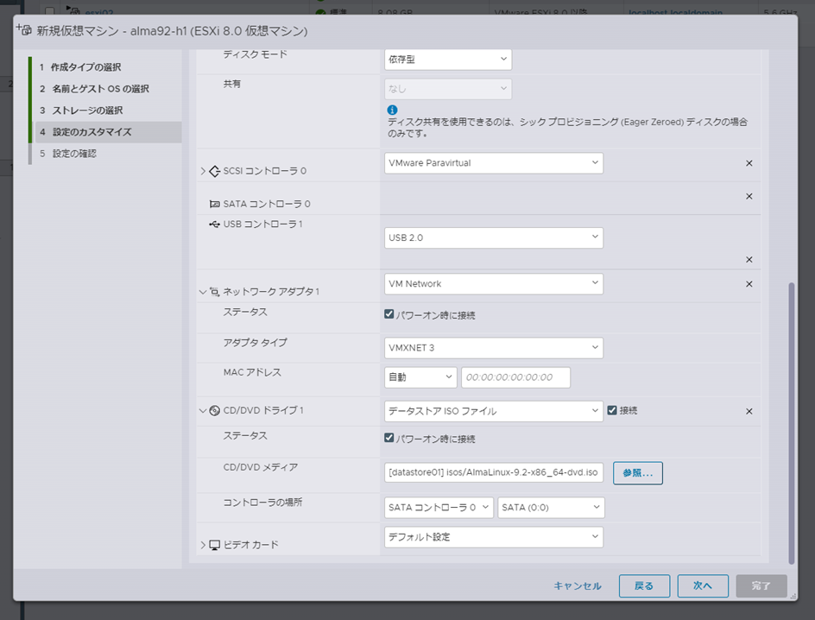Click the 参照... browse button
815x620 pixels.
(638, 473)
